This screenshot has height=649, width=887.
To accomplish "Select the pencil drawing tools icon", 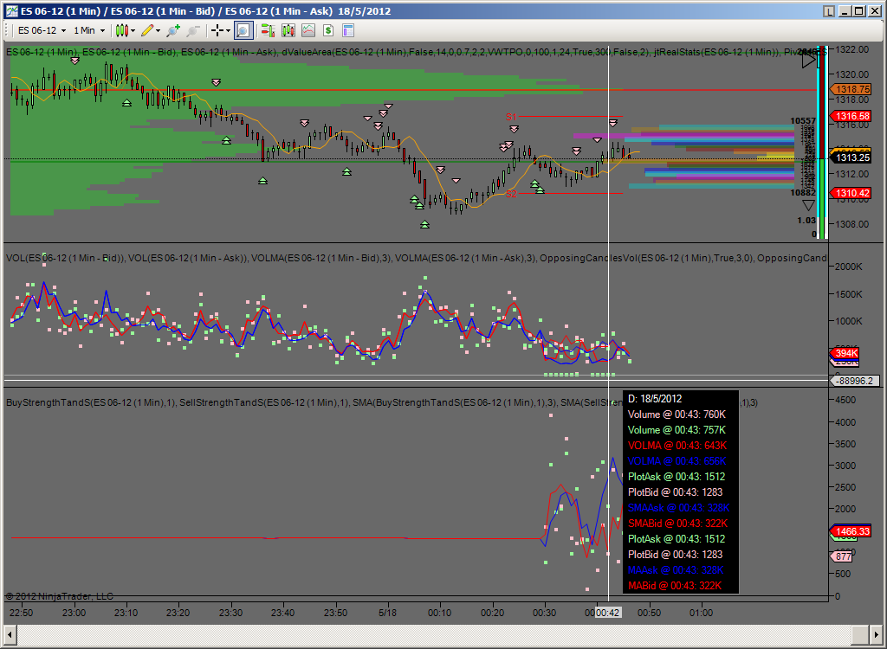I will (x=147, y=30).
